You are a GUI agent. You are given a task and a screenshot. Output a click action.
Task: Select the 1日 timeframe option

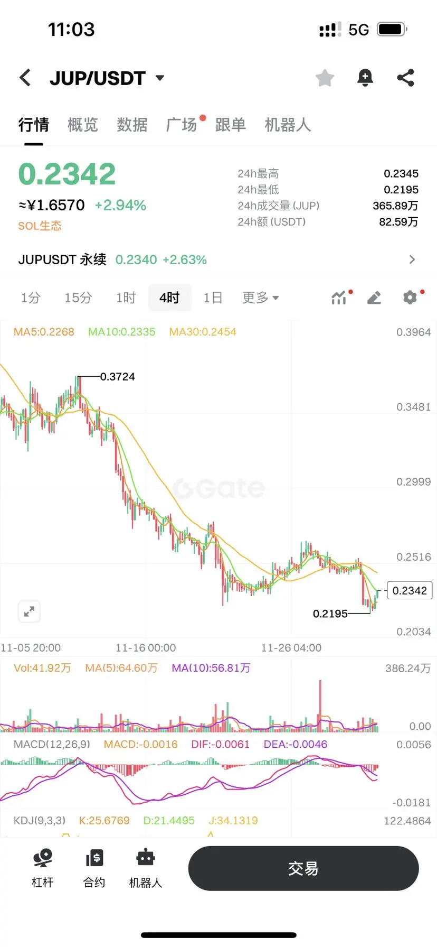(x=213, y=298)
